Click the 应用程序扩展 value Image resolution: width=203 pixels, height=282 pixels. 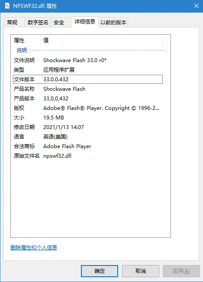pos(59,70)
